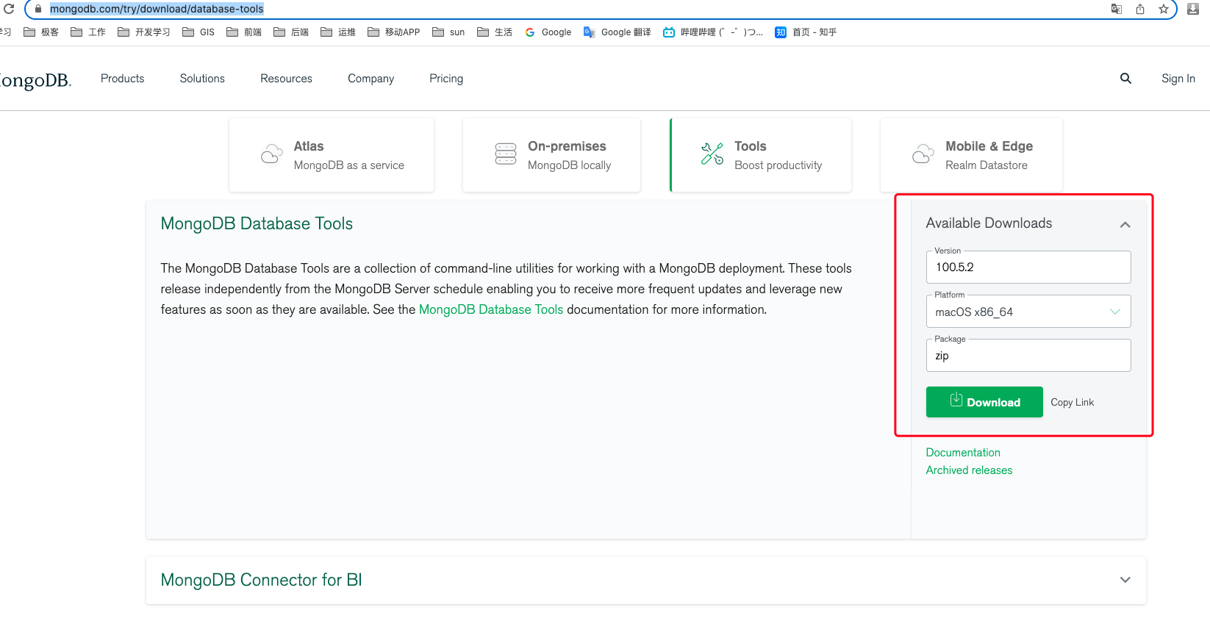This screenshot has height=643, width=1210.
Task: Select the On-premises MongoDB locally card
Action: click(x=551, y=155)
